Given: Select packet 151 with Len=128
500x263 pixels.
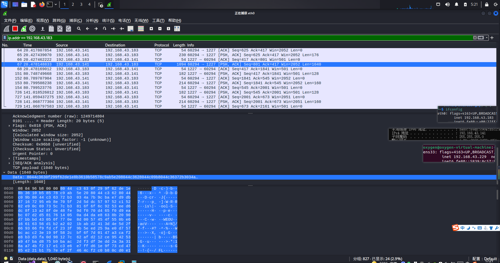Looking at the screenshot, I should [x=249, y=74].
